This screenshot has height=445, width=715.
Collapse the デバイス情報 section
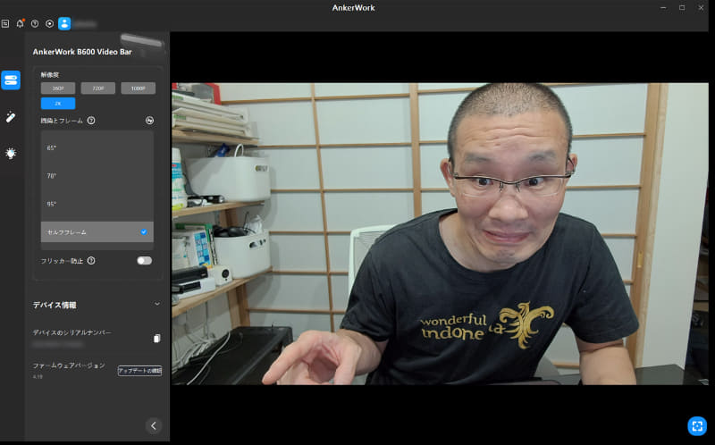(157, 304)
